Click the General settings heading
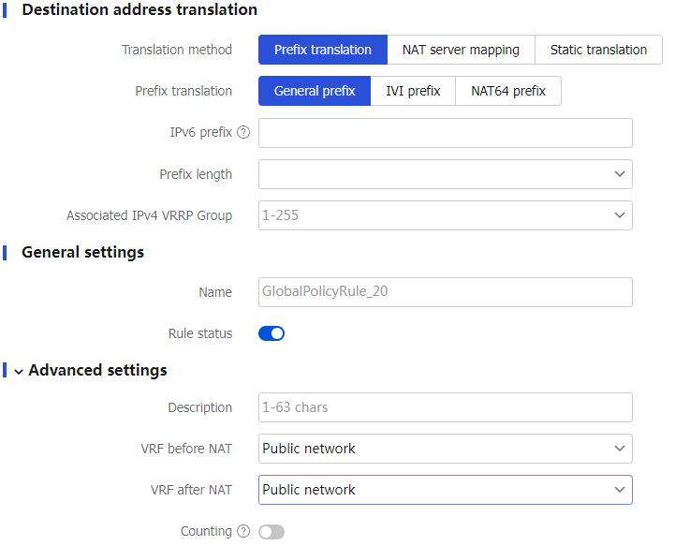675x546 pixels. tap(82, 252)
